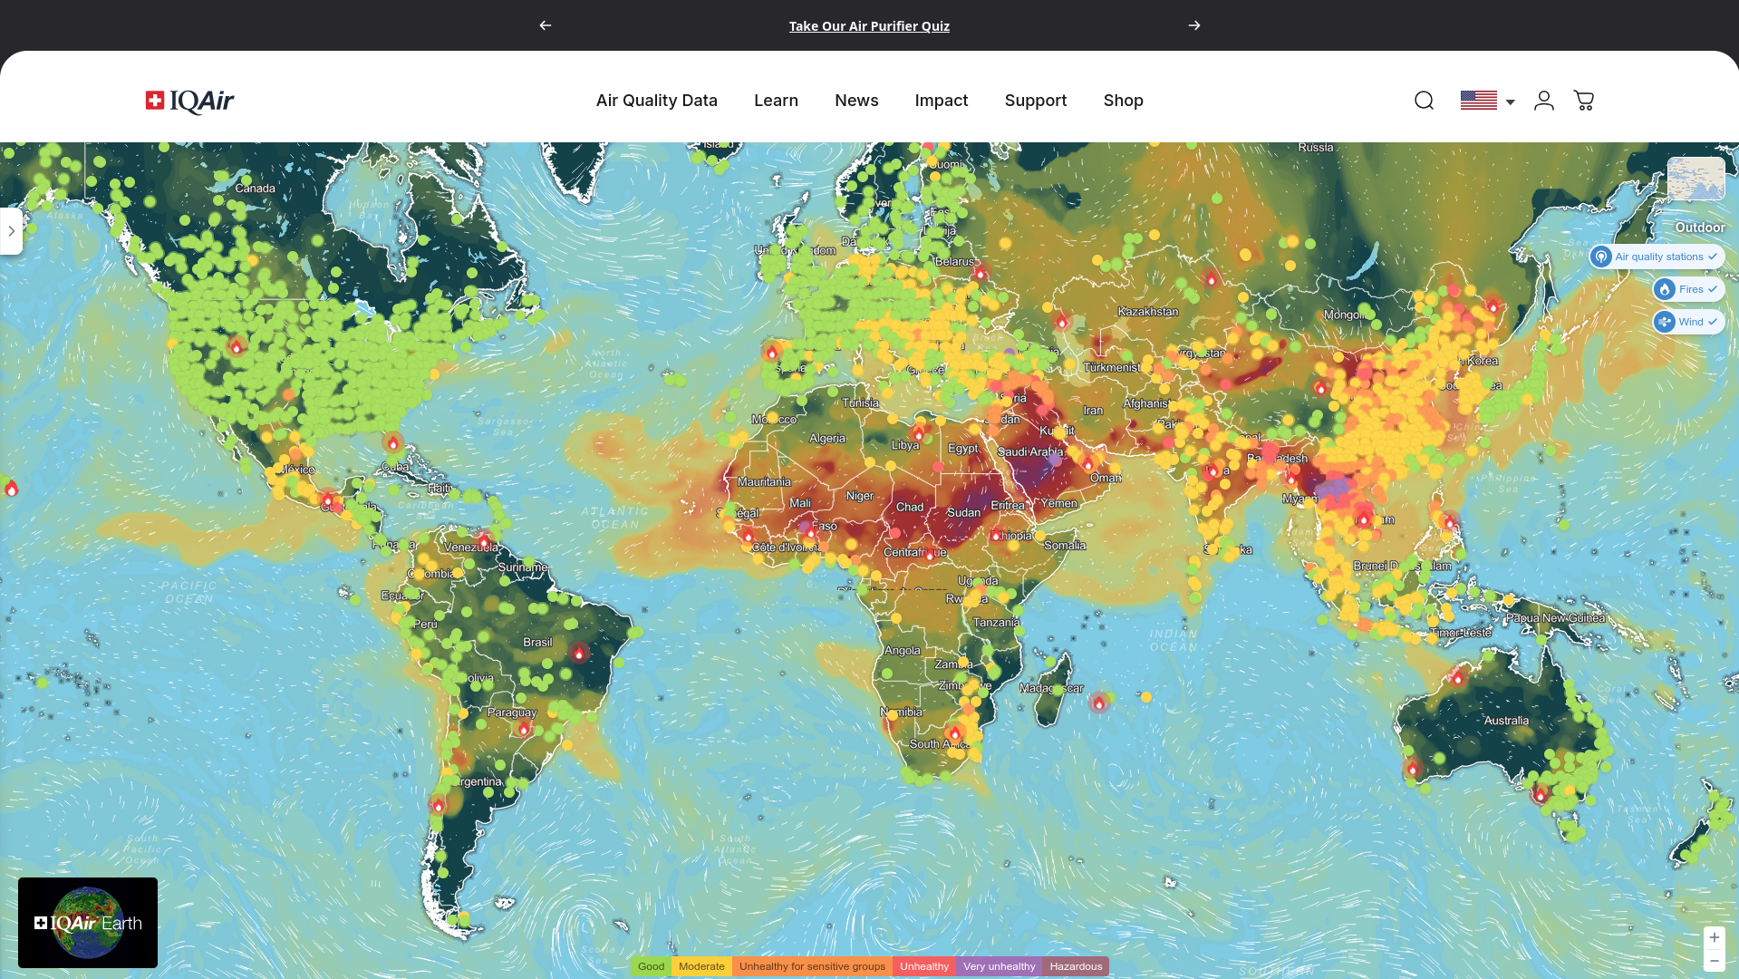
Task: Toggle the Wind layer
Action: [1688, 322]
